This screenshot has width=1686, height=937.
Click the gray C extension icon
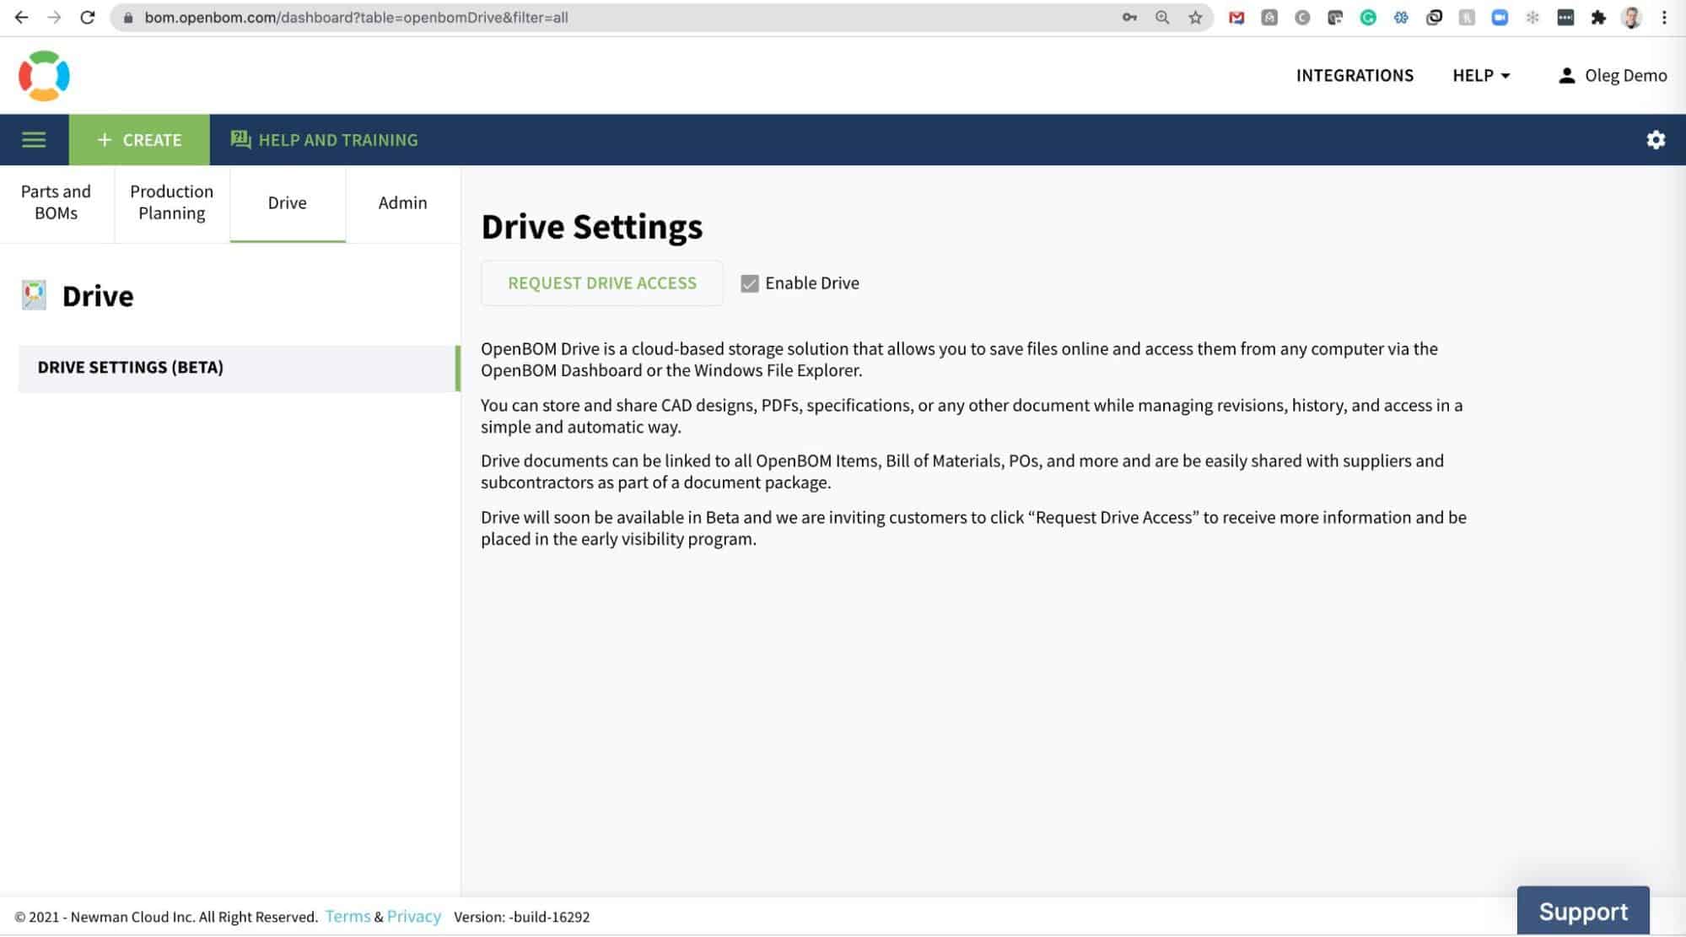[1302, 17]
